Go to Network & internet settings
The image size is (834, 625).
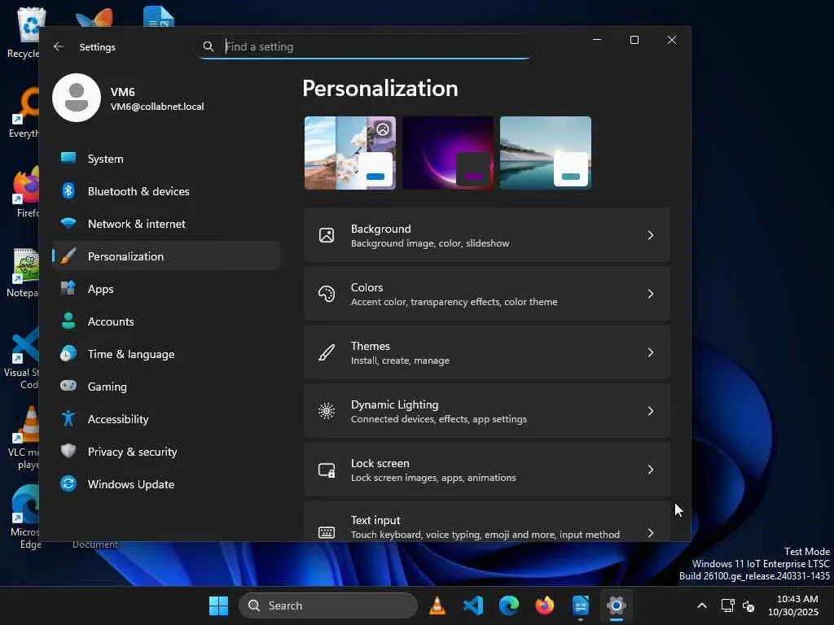click(x=166, y=224)
